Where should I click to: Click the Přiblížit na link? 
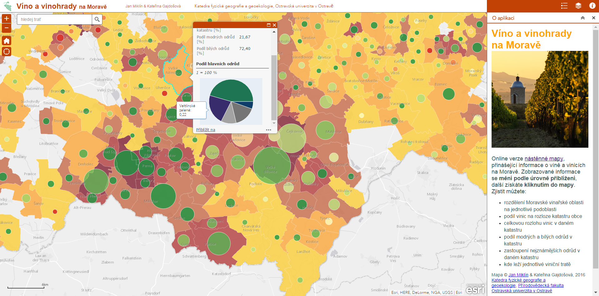click(205, 130)
